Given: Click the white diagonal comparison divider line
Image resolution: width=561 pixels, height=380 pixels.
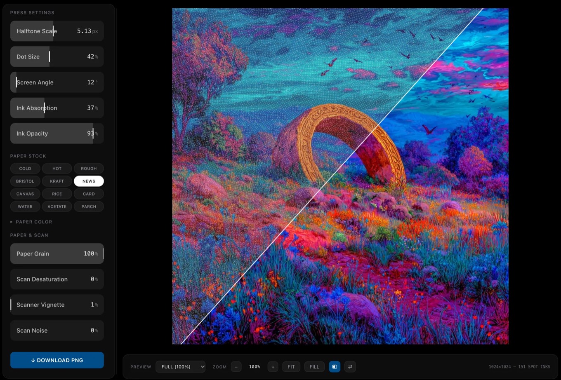Looking at the screenshot, I should (332, 176).
